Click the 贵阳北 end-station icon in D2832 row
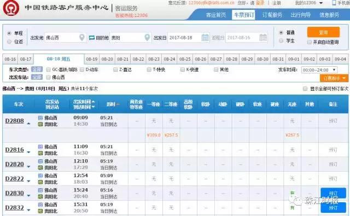350x216 pixels. coord(40,211)
